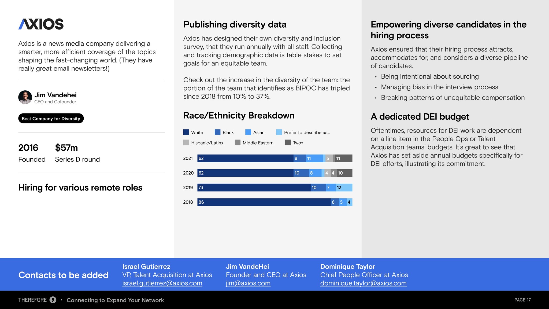
Task: Click 'Empowering diverse candidates' heading
Action: pos(448,30)
